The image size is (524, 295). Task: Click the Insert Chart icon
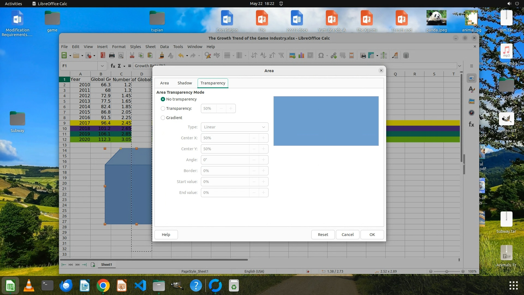[x=301, y=55]
